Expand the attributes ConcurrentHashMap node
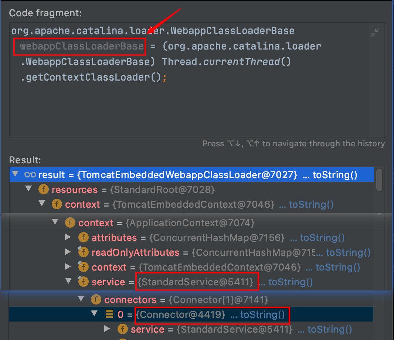Image resolution: width=394 pixels, height=340 pixels. (68, 237)
